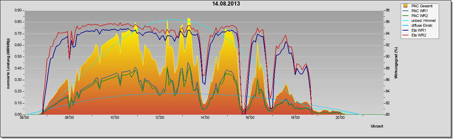Screen dimensions: 453x139
Task: Click the chart title 14.08.2013
Action: tap(226, 4)
